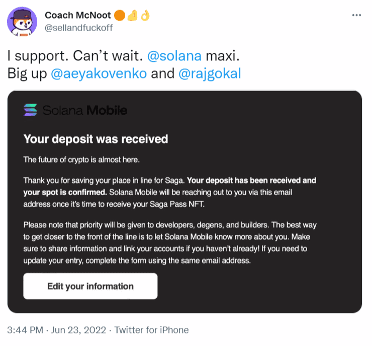Click the 3:44 PM timestamp
This screenshot has height=346, width=372.
point(25,330)
